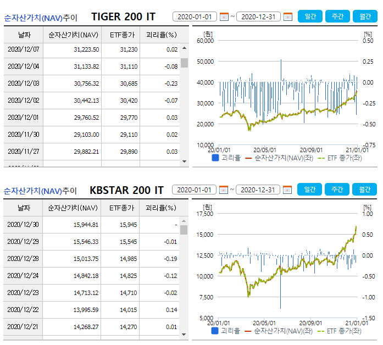Click the TIGER table scrollbar thumb
The width and height of the screenshot is (383, 345).
tap(185, 63)
